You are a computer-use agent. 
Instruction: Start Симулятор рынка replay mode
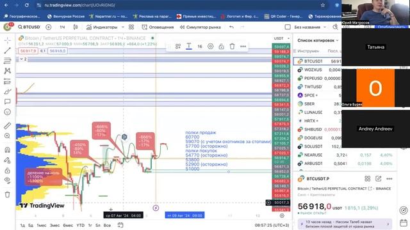(x=201, y=27)
